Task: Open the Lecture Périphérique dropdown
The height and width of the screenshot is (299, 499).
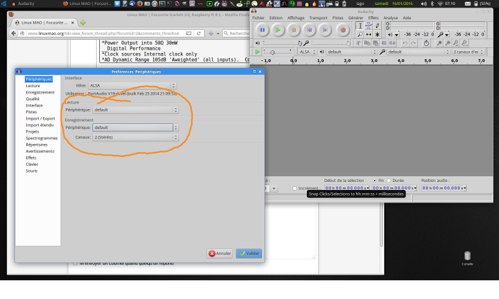Action: click(135, 110)
